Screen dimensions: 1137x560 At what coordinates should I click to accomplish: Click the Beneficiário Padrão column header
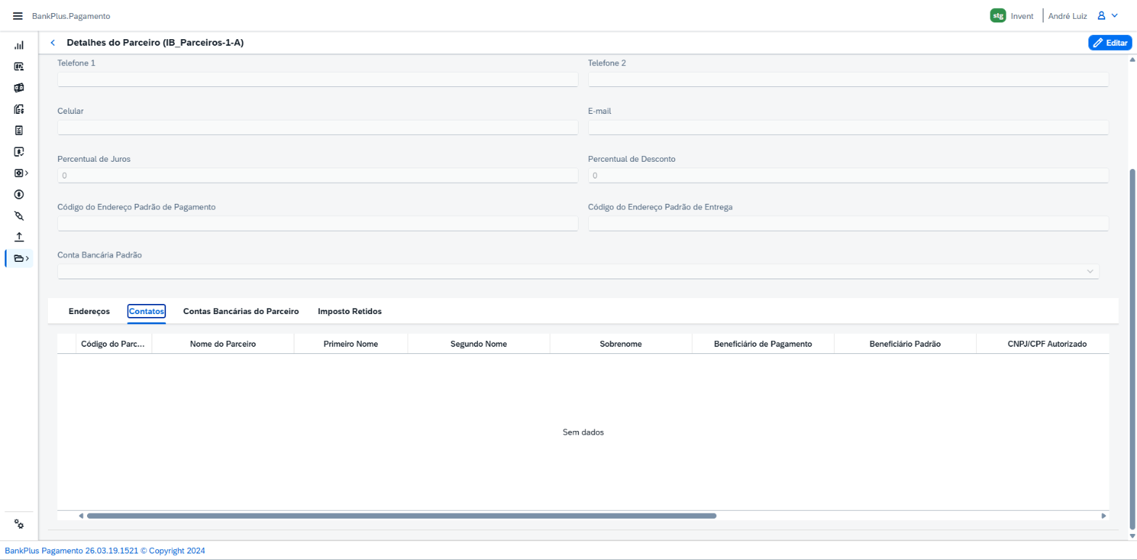click(x=905, y=344)
